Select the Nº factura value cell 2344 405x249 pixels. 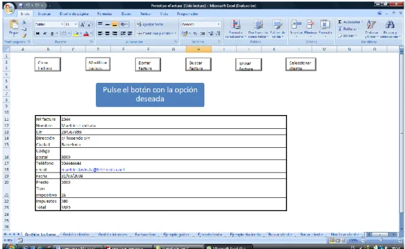pos(173,119)
